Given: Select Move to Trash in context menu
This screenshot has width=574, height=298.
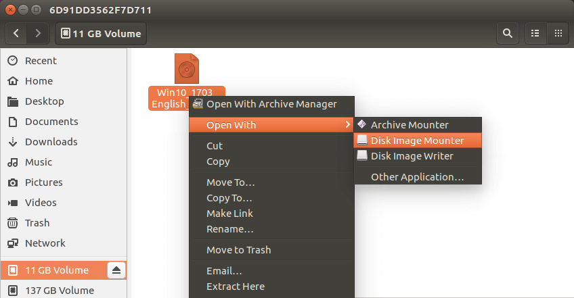Looking at the screenshot, I should tap(238, 250).
